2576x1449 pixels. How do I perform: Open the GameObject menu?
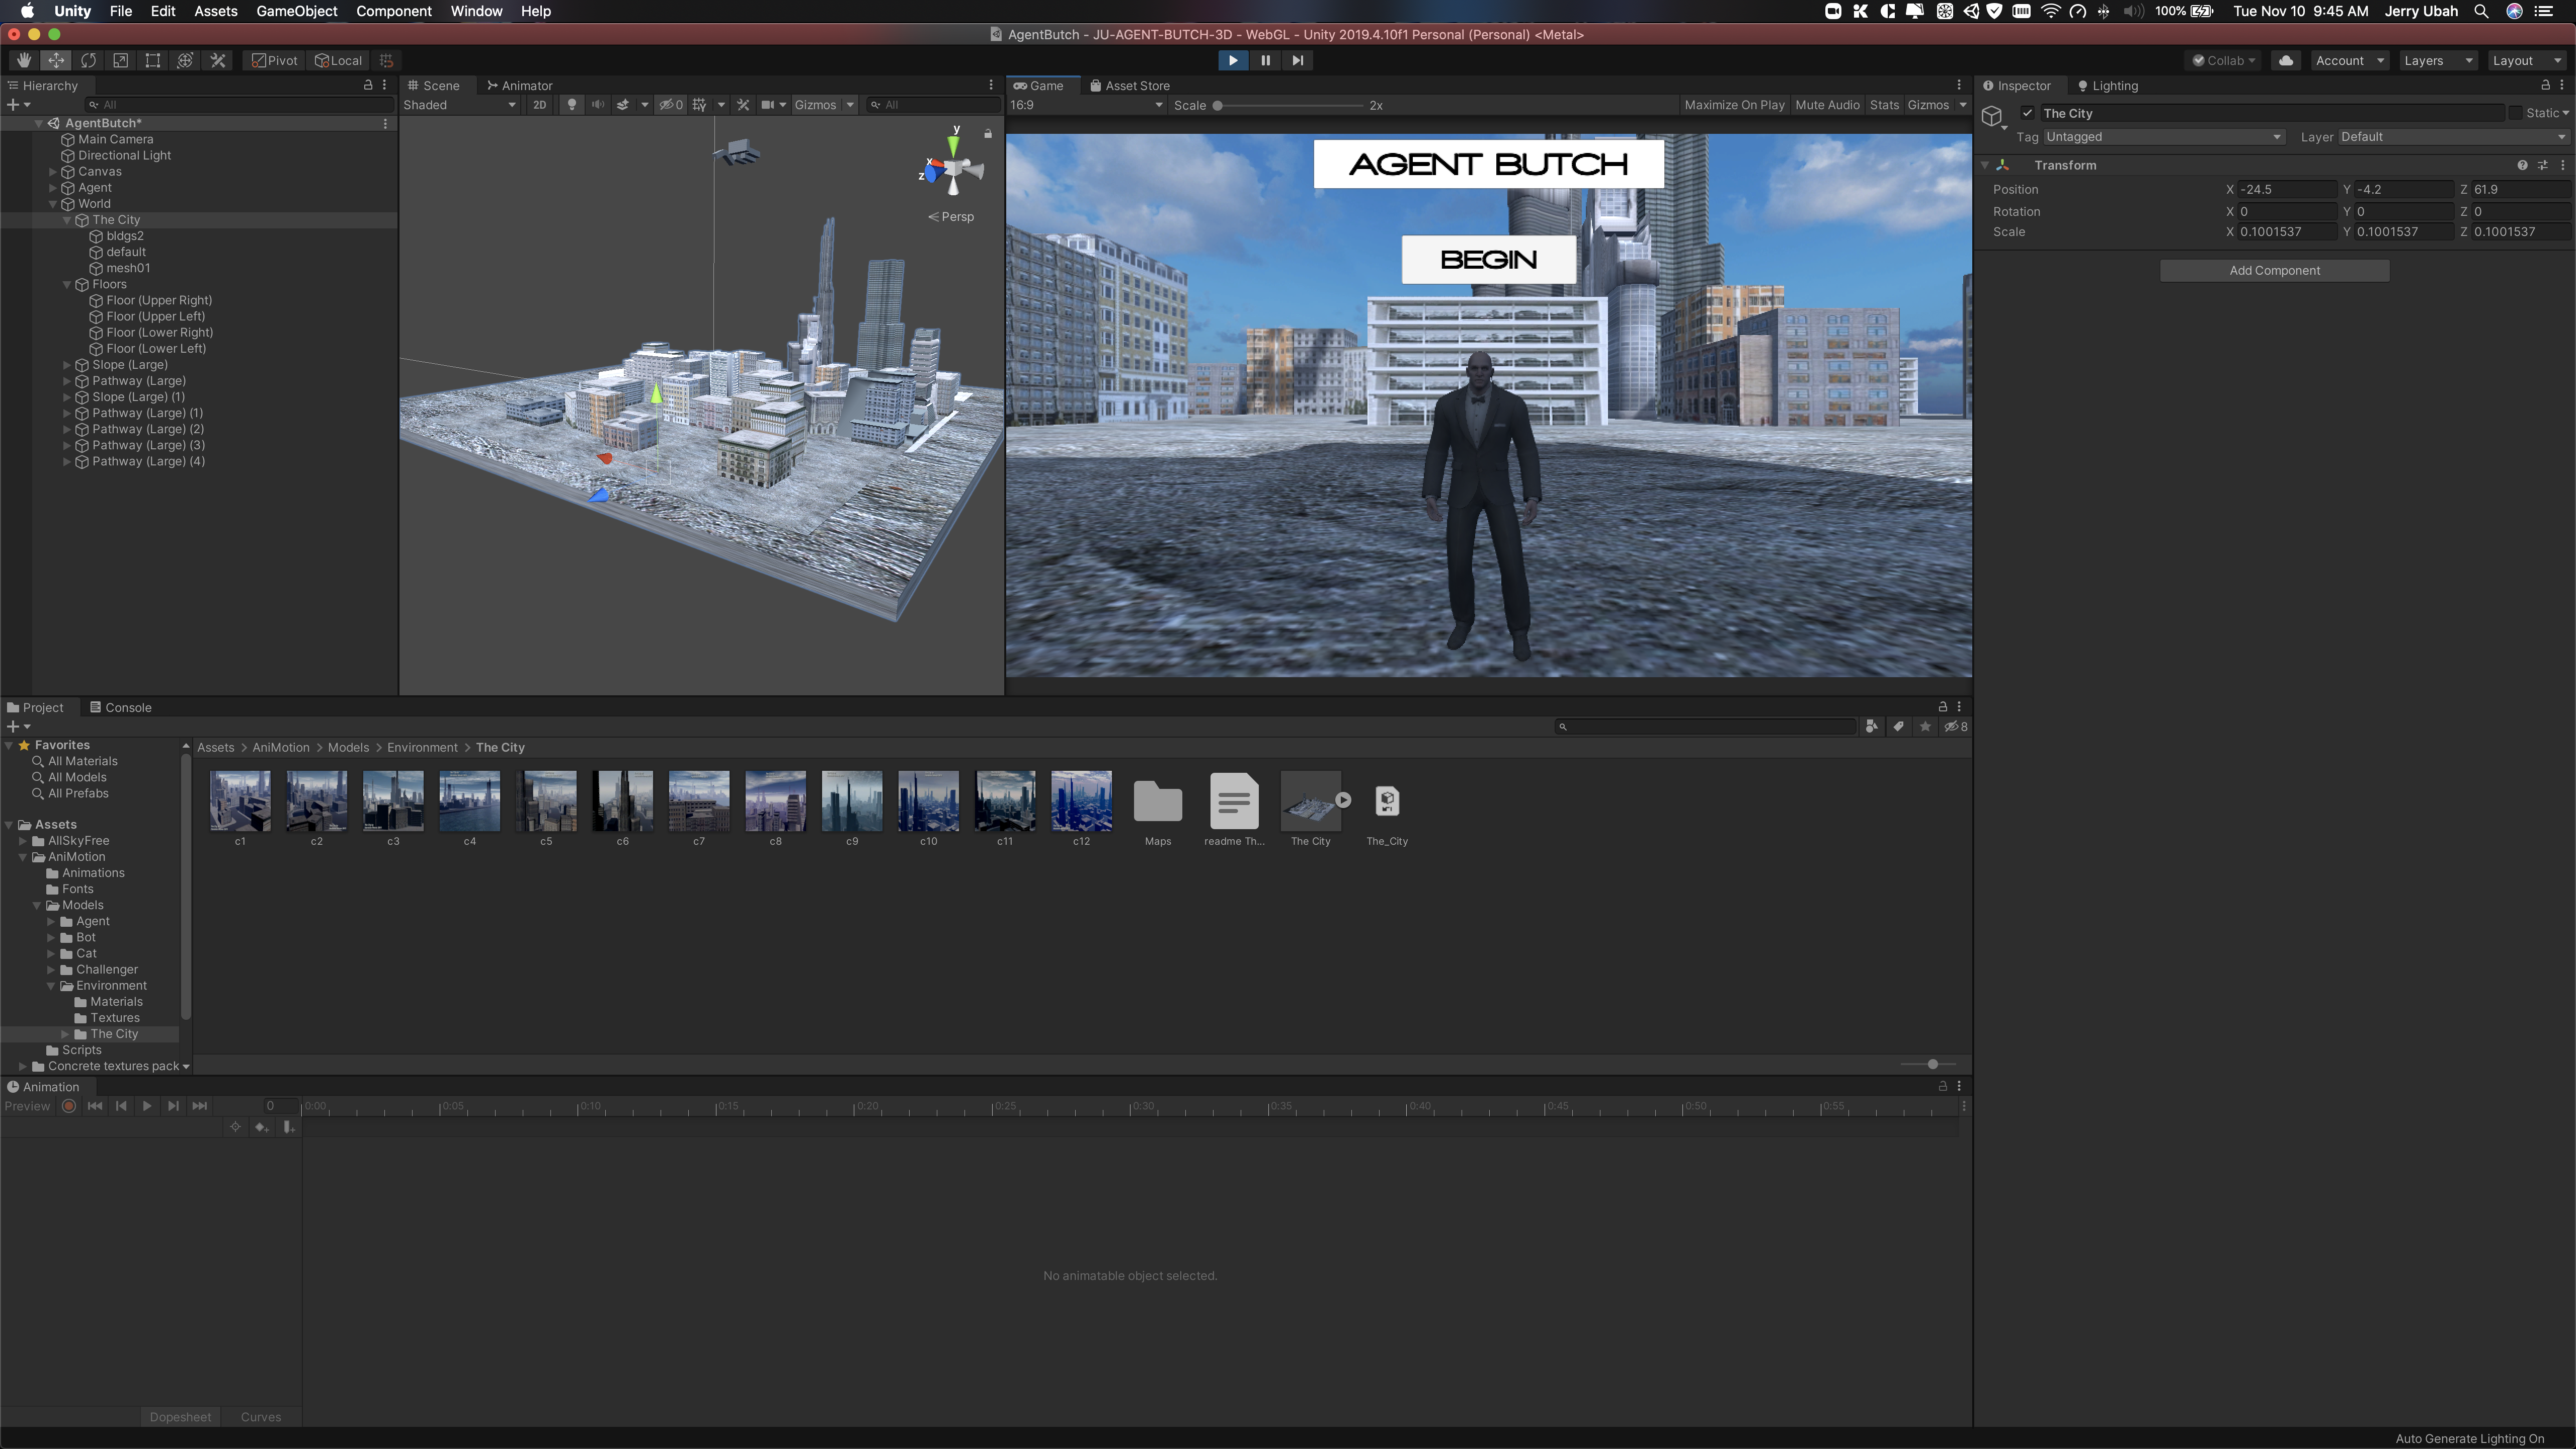tap(296, 11)
